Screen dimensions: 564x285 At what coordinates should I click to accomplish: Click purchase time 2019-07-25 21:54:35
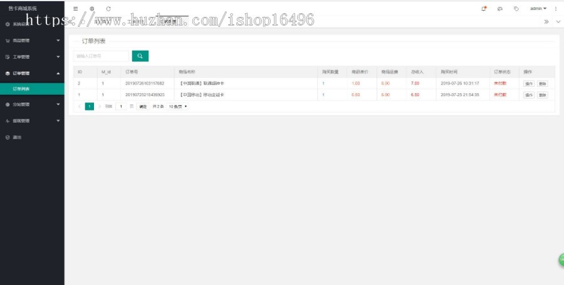(460, 95)
